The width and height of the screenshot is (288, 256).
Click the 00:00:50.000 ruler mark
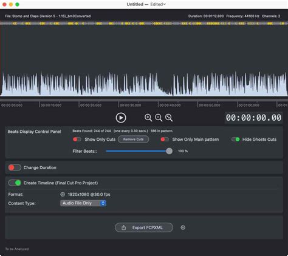pyautogui.click(x=210, y=105)
